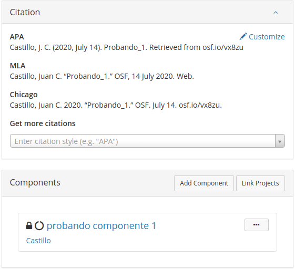This screenshot has height=269, width=295.
Task: Open the citation style dropdown arrow
Action: [x=280, y=141]
